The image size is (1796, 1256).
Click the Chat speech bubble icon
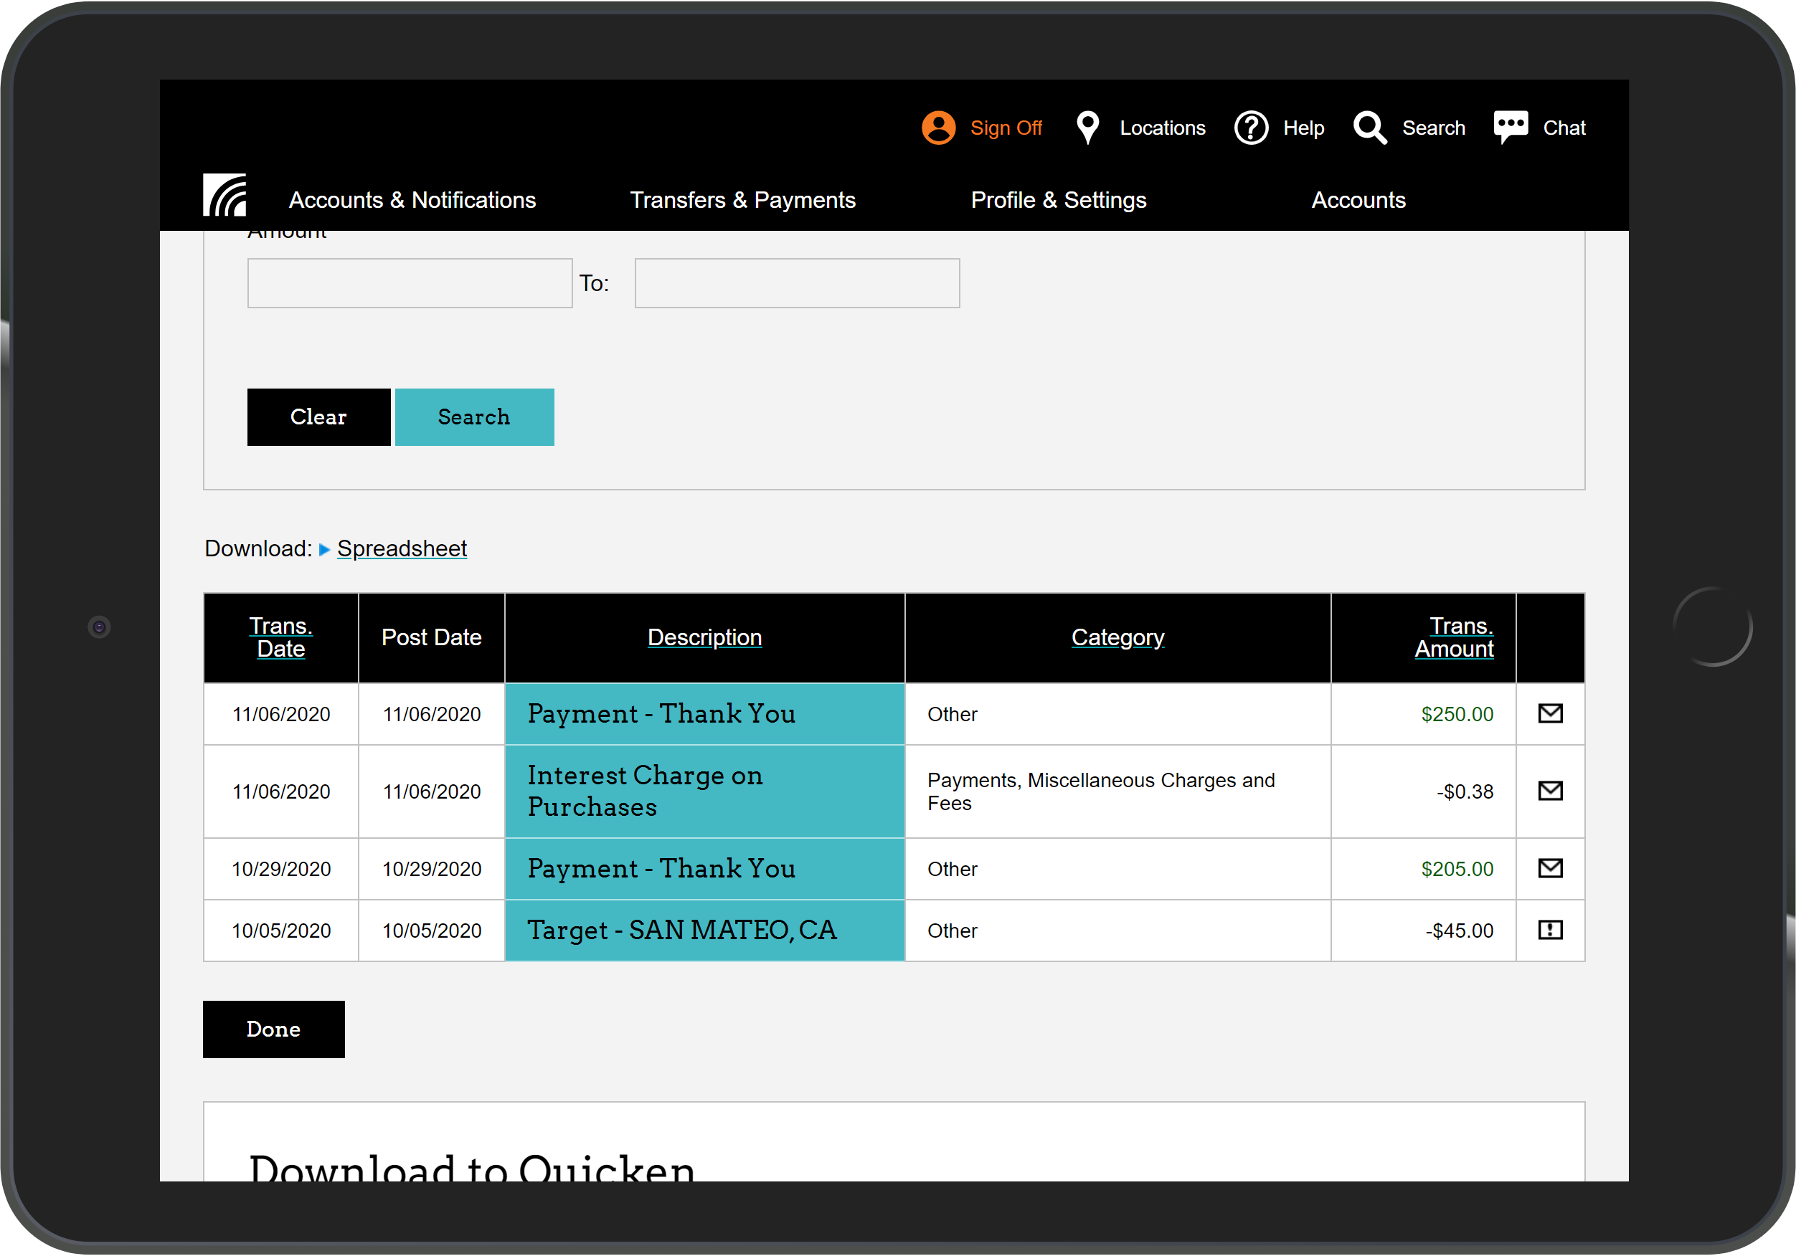1511,128
